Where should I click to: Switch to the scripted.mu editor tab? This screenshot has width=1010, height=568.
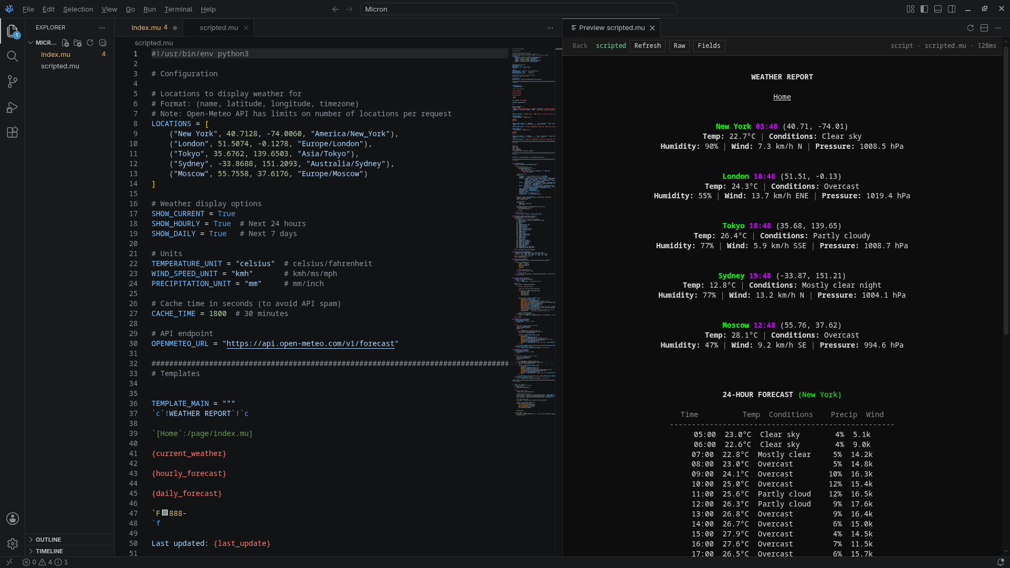tap(219, 28)
